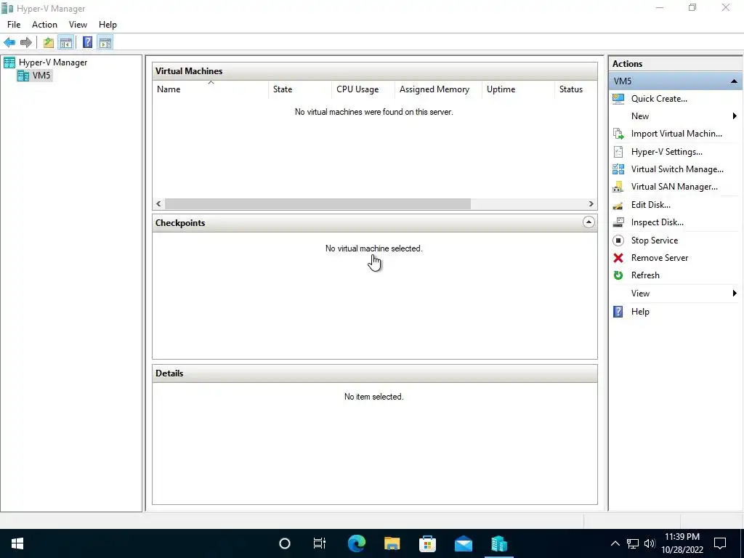Click Hyper-V Manager taskbar icon
The height and width of the screenshot is (558, 744).
click(x=498, y=543)
